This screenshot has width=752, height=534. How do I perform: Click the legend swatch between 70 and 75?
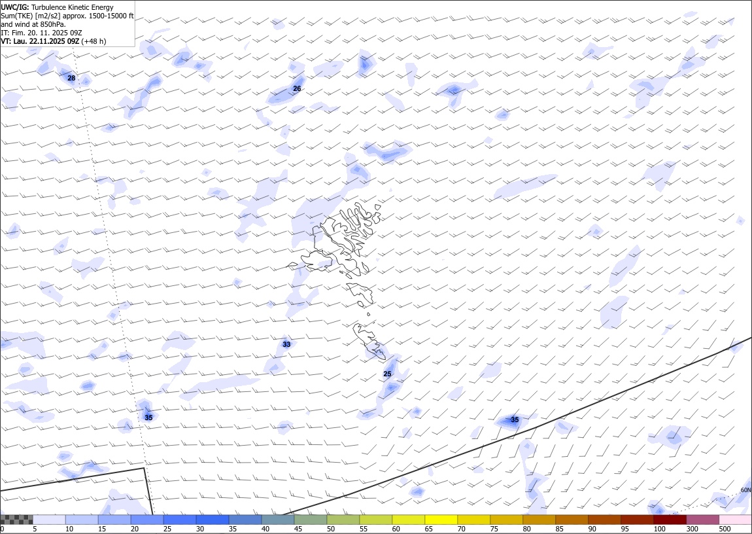tap(473, 520)
